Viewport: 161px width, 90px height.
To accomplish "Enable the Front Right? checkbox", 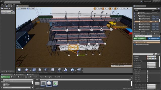I will coord(147,75).
